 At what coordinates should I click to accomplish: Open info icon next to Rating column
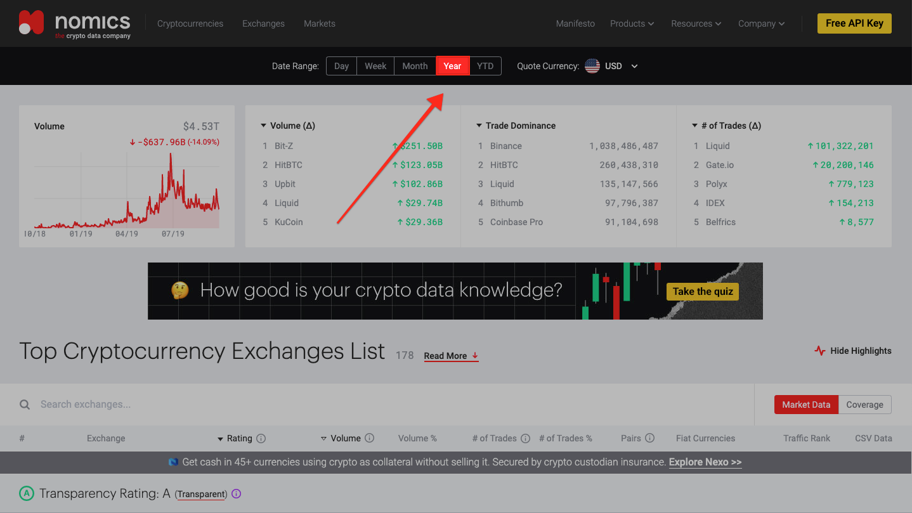pyautogui.click(x=261, y=438)
